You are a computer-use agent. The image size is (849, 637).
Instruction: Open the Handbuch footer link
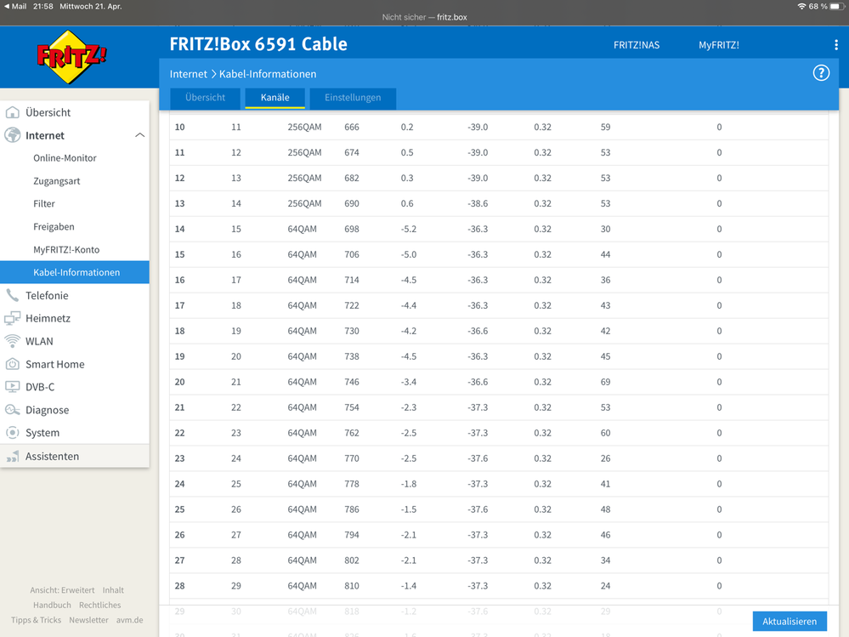tap(52, 605)
